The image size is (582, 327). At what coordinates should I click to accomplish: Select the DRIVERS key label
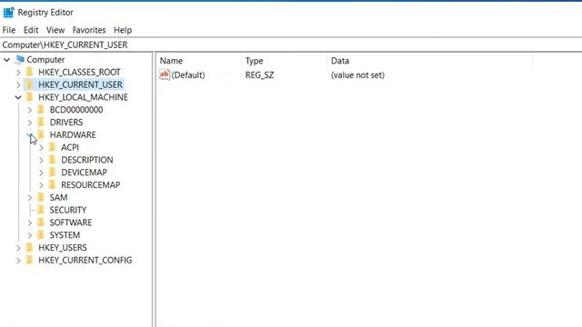[x=66, y=123]
